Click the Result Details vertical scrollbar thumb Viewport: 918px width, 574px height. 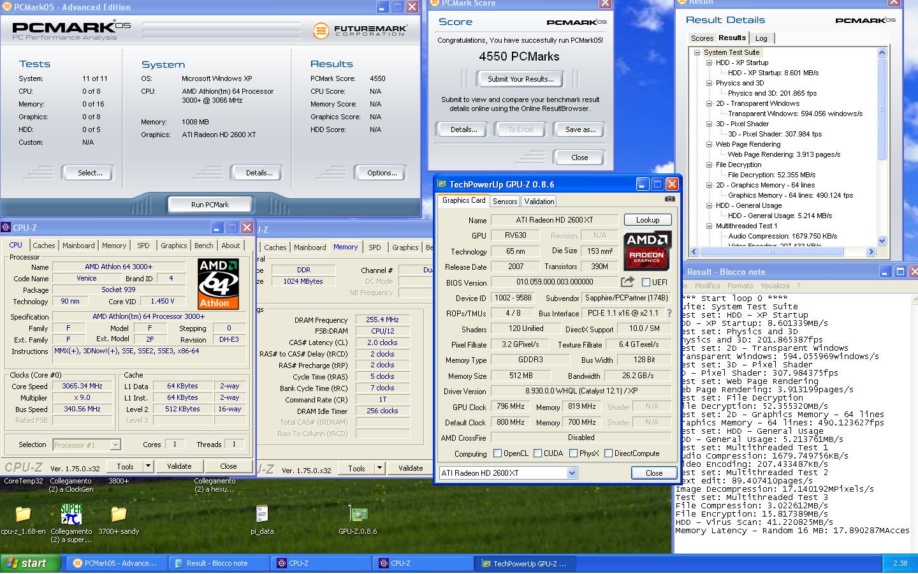coord(882,108)
